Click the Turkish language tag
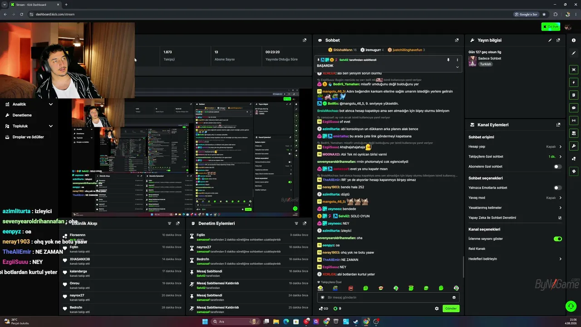 tap(486, 64)
